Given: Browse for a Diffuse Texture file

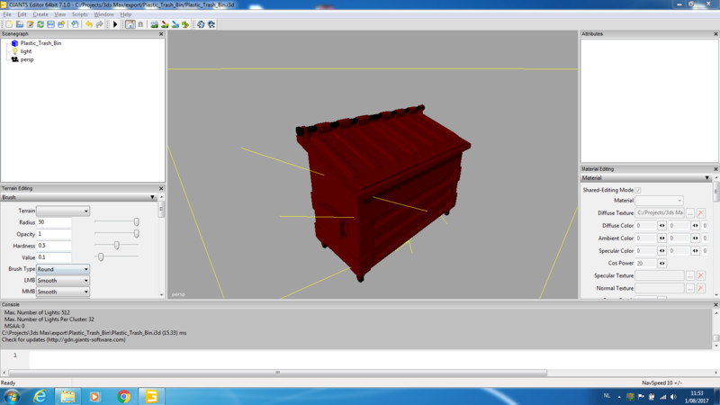Looking at the screenshot, I should pos(689,212).
